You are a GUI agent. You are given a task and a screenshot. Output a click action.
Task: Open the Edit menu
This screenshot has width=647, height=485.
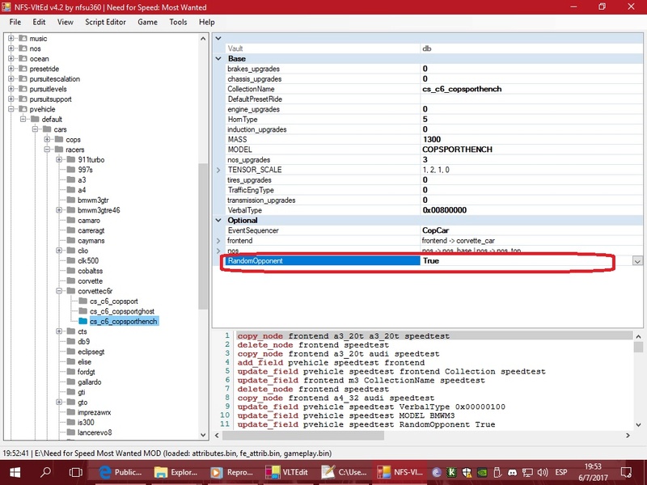pyautogui.click(x=39, y=23)
